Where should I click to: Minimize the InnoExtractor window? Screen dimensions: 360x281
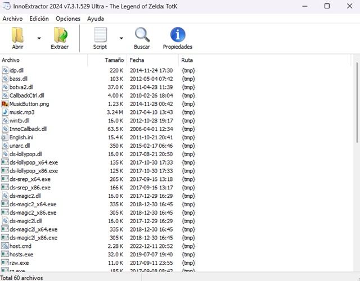305,6
